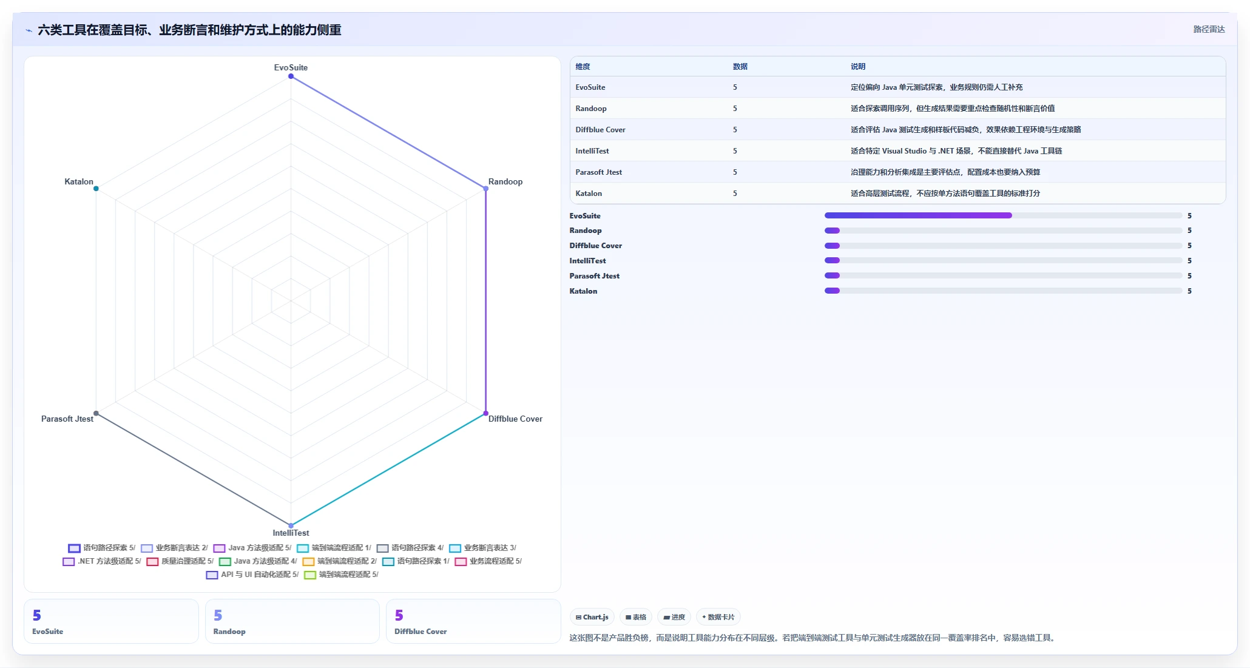Select the Chart.js chip
Image resolution: width=1250 pixels, height=668 pixels.
click(592, 617)
